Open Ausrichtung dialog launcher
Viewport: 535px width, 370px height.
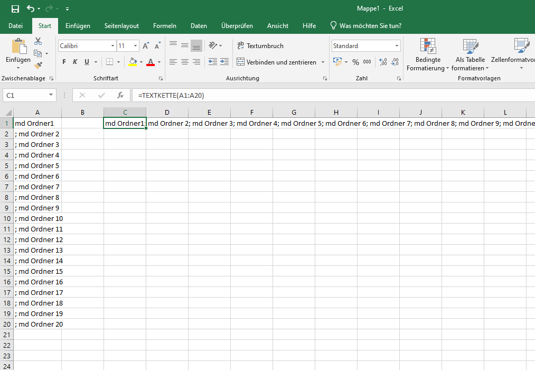point(325,79)
